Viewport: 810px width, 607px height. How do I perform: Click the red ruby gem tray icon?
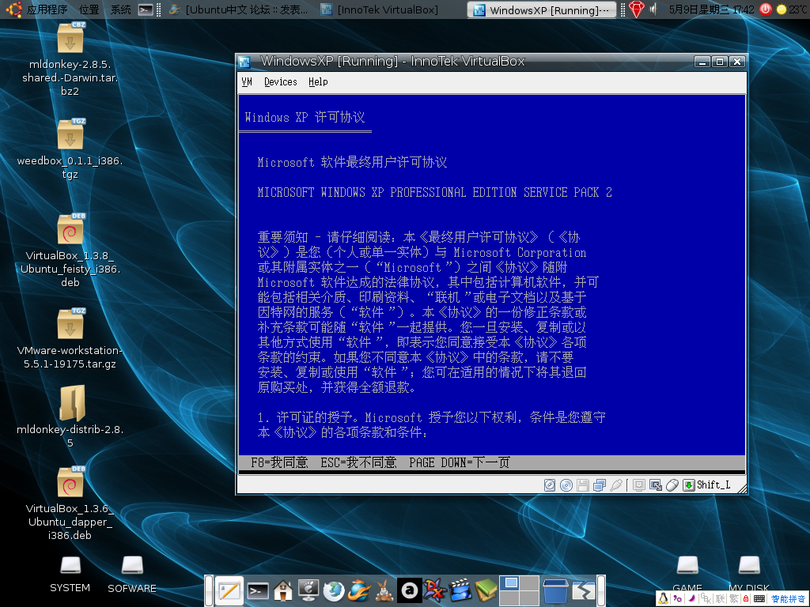637,9
